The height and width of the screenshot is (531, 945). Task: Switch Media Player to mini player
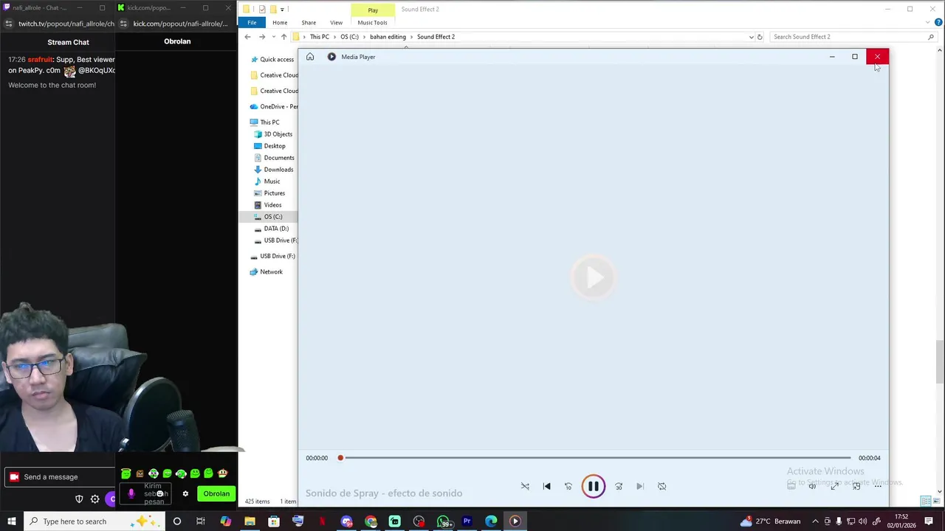(856, 486)
